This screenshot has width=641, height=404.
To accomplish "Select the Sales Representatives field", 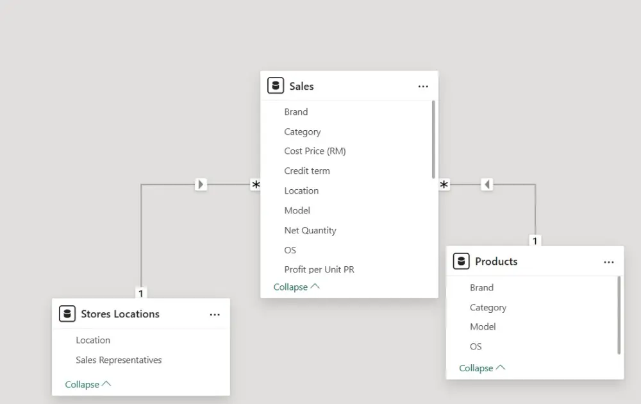I will pyautogui.click(x=119, y=360).
